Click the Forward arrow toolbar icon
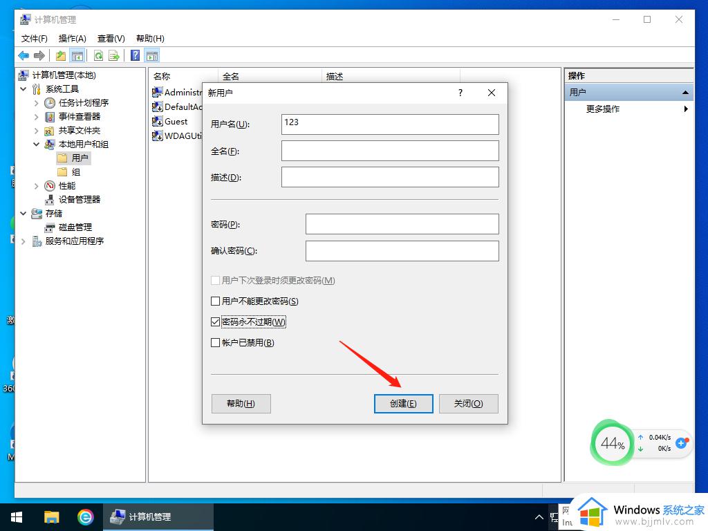Viewport: 708px width, 531px height. (39, 55)
